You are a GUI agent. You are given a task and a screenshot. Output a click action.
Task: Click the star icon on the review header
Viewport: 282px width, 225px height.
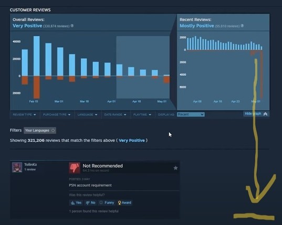coord(175,168)
